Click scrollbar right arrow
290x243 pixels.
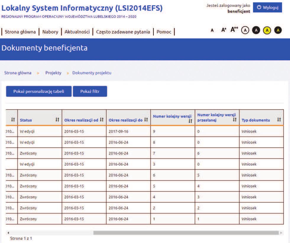coord(281,233)
